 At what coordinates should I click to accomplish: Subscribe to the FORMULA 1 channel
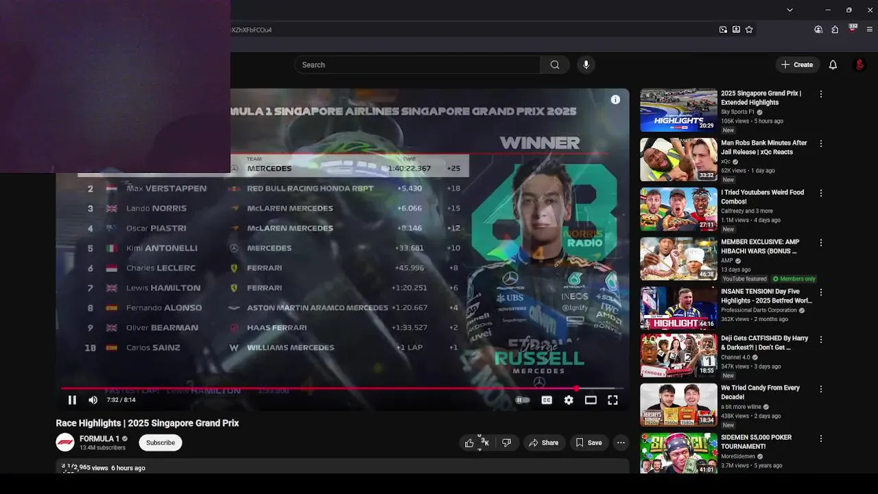point(161,443)
